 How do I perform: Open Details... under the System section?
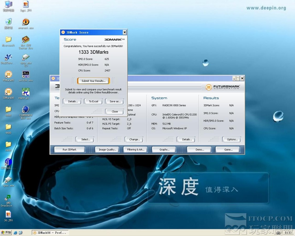tap(187, 140)
